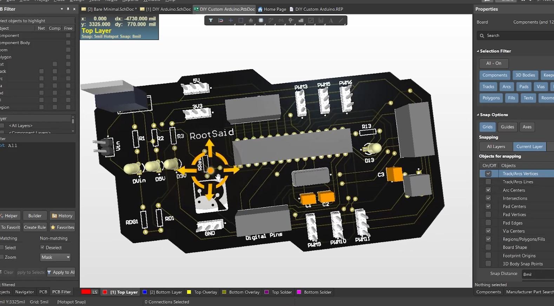Click the Apply to All button
This screenshot has width=554, height=306.
(x=61, y=272)
